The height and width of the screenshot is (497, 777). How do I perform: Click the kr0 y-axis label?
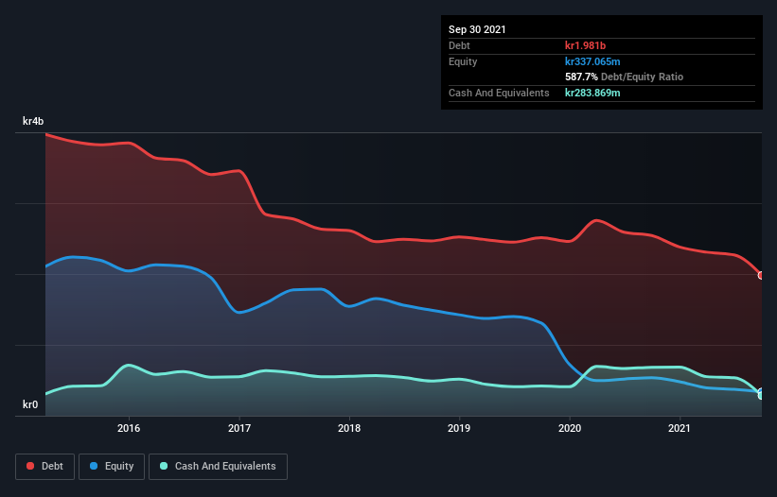(30, 404)
